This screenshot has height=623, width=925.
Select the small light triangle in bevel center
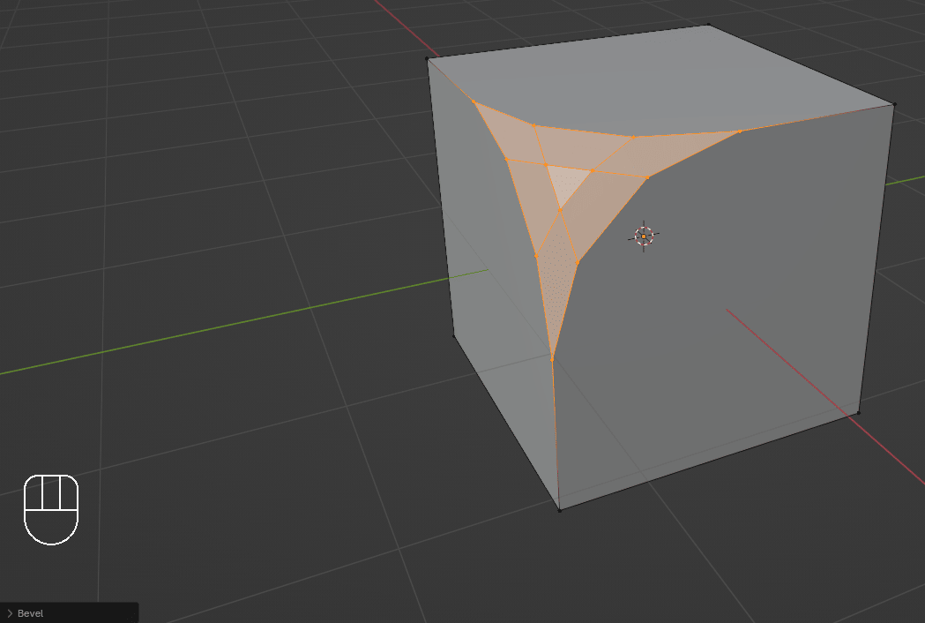(563, 183)
